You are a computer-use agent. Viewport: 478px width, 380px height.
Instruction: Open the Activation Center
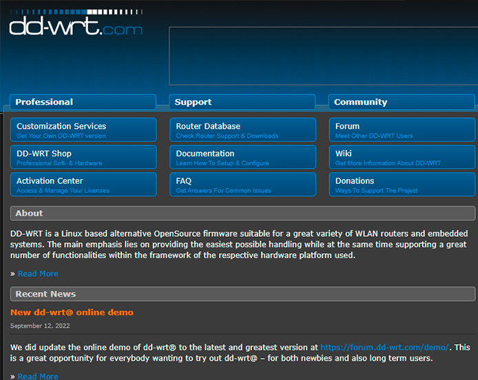click(x=83, y=184)
